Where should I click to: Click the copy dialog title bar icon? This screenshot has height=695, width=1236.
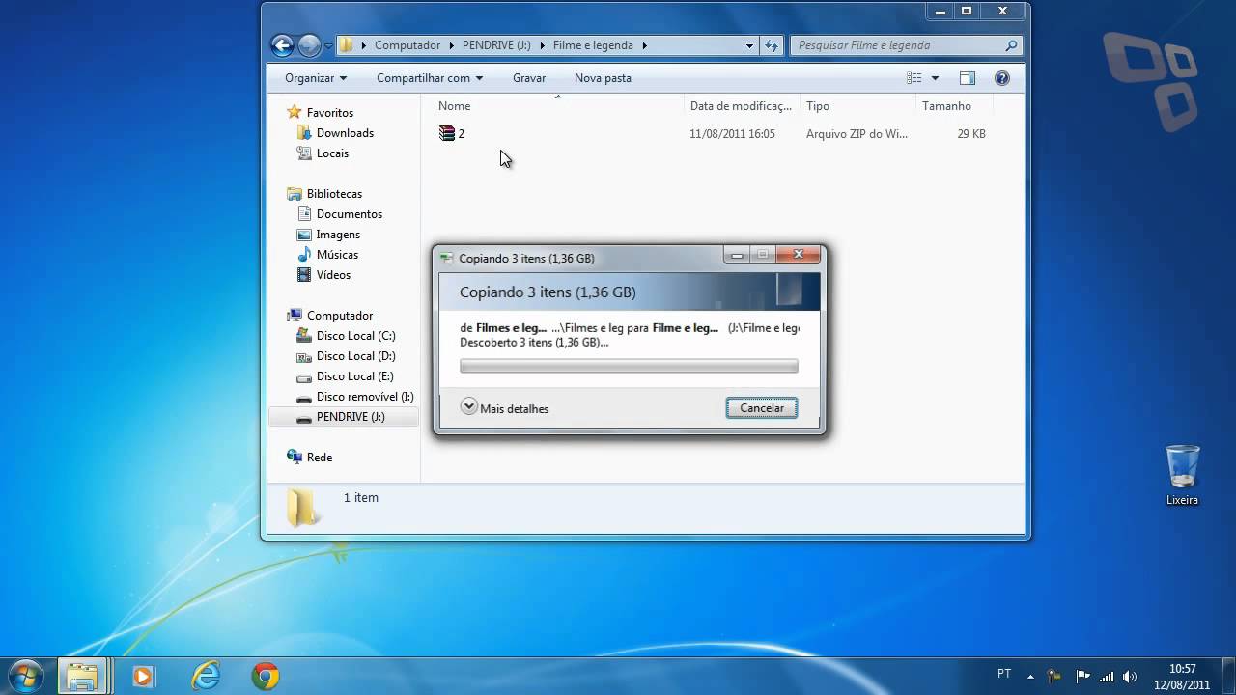[x=446, y=259]
